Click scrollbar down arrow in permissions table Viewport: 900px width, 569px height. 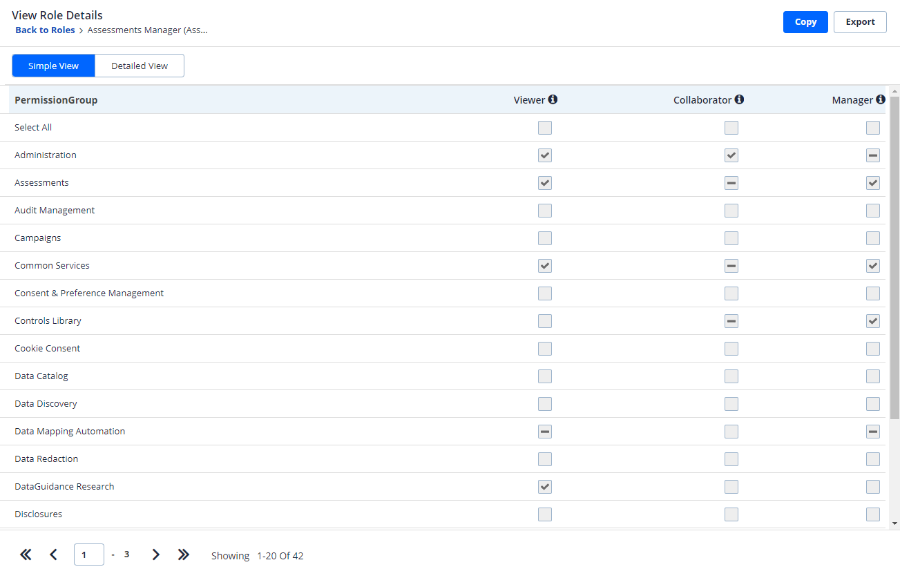pos(895,523)
